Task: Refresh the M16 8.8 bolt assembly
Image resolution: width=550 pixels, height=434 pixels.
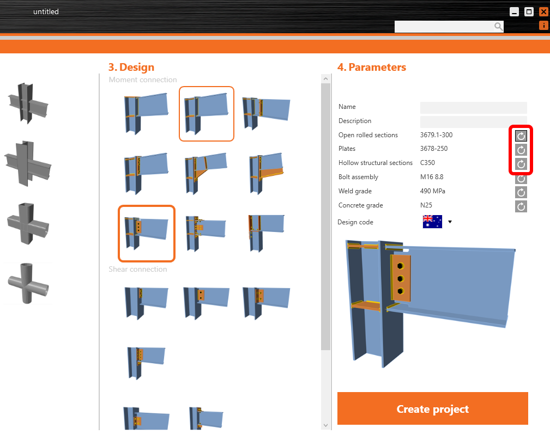Action: (x=521, y=178)
